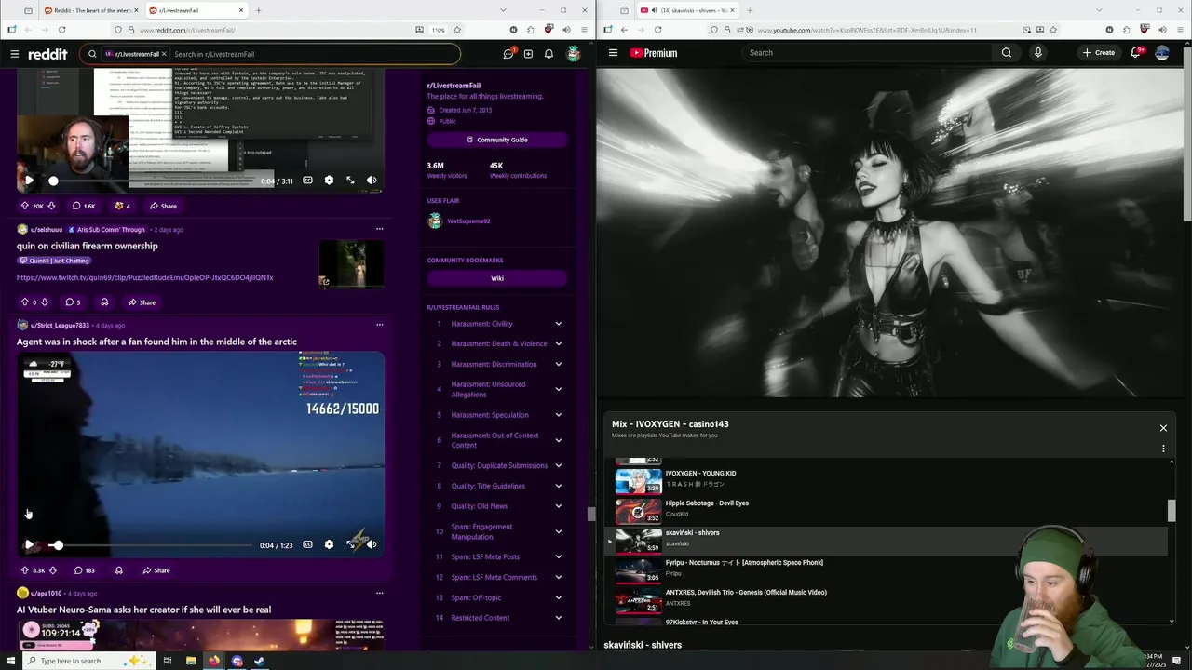This screenshot has width=1192, height=670.
Task: Downvote the post with 20K votes
Action: (51, 206)
